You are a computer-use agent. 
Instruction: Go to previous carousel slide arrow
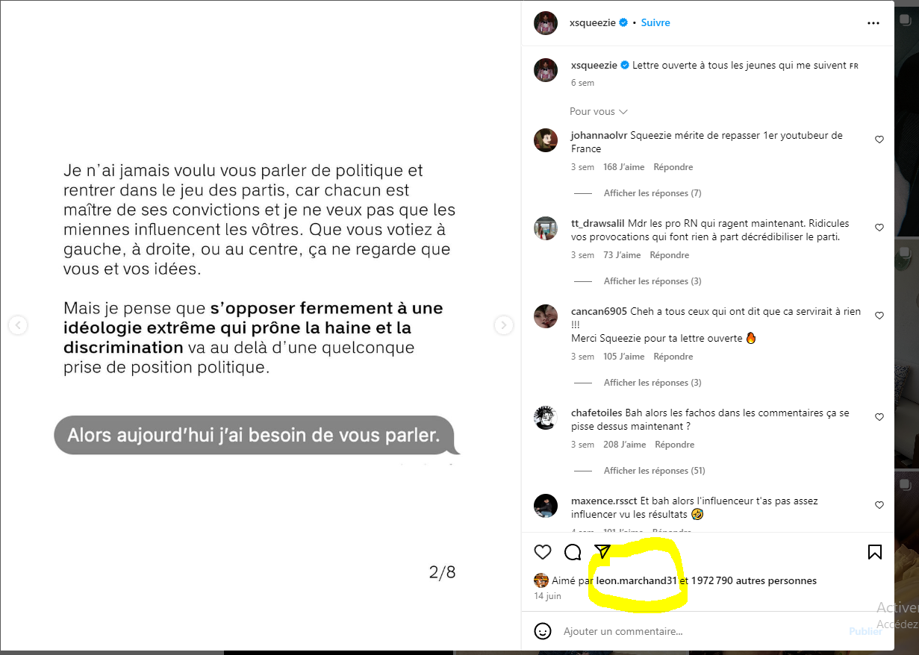18,325
